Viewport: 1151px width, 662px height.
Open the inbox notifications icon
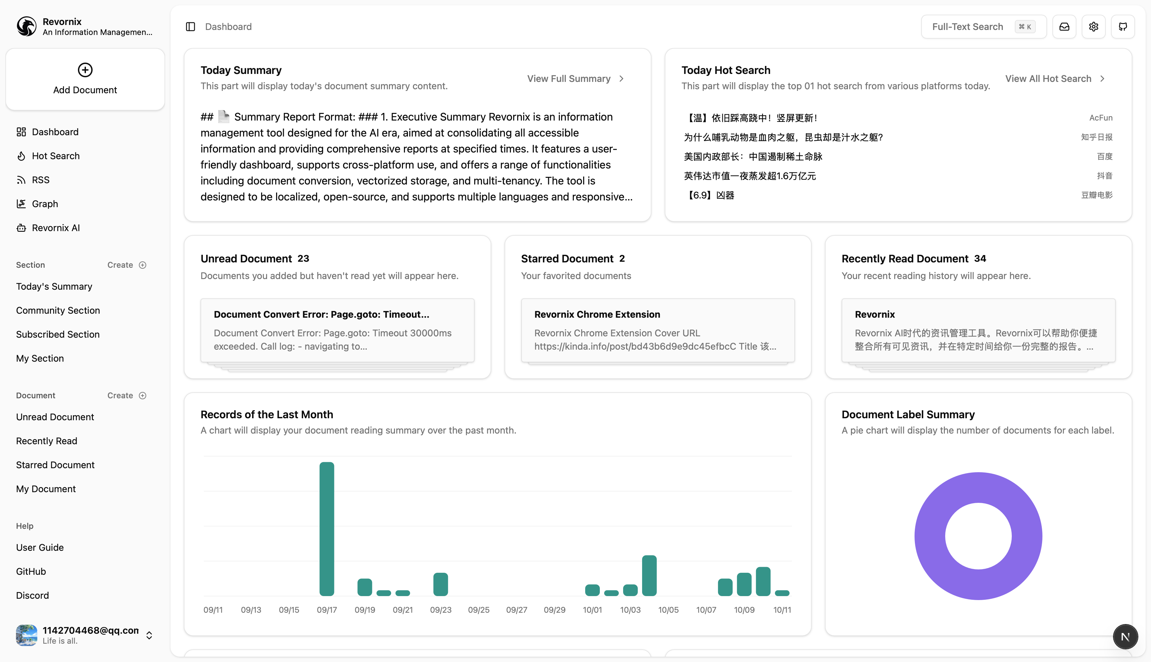click(1064, 27)
